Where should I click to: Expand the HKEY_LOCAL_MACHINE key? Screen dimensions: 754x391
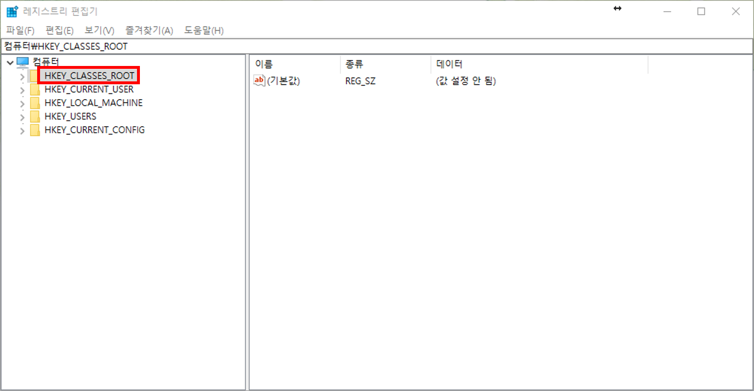22,104
